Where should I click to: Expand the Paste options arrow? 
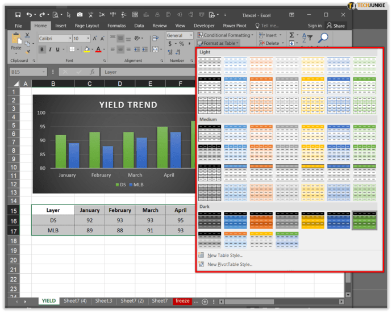click(16, 53)
